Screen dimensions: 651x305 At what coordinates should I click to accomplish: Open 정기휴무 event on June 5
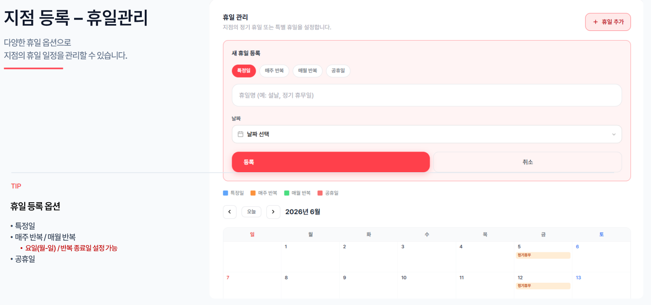click(543, 255)
